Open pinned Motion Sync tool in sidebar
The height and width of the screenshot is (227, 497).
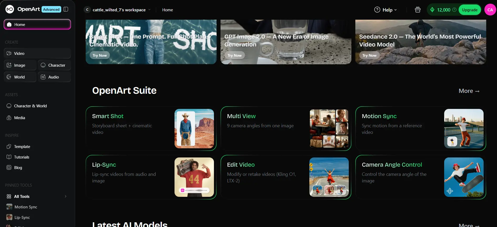point(37,207)
